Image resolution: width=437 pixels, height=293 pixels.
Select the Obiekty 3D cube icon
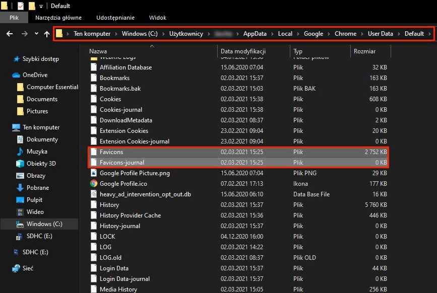coord(20,163)
